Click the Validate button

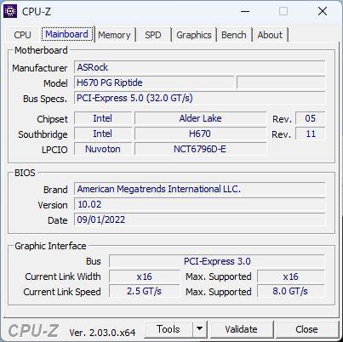point(241,329)
